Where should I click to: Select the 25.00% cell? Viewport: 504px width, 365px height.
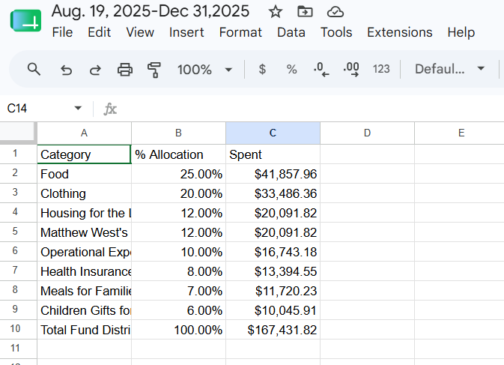click(x=178, y=174)
